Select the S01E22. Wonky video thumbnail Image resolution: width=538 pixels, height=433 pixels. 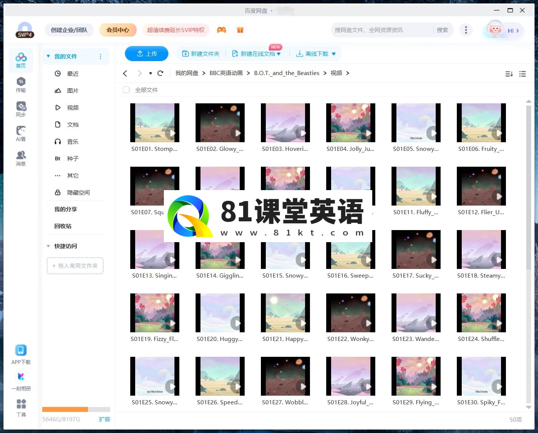coord(351,313)
